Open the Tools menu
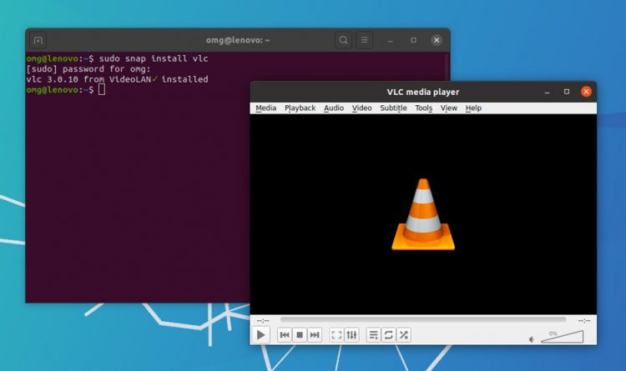 tap(423, 108)
